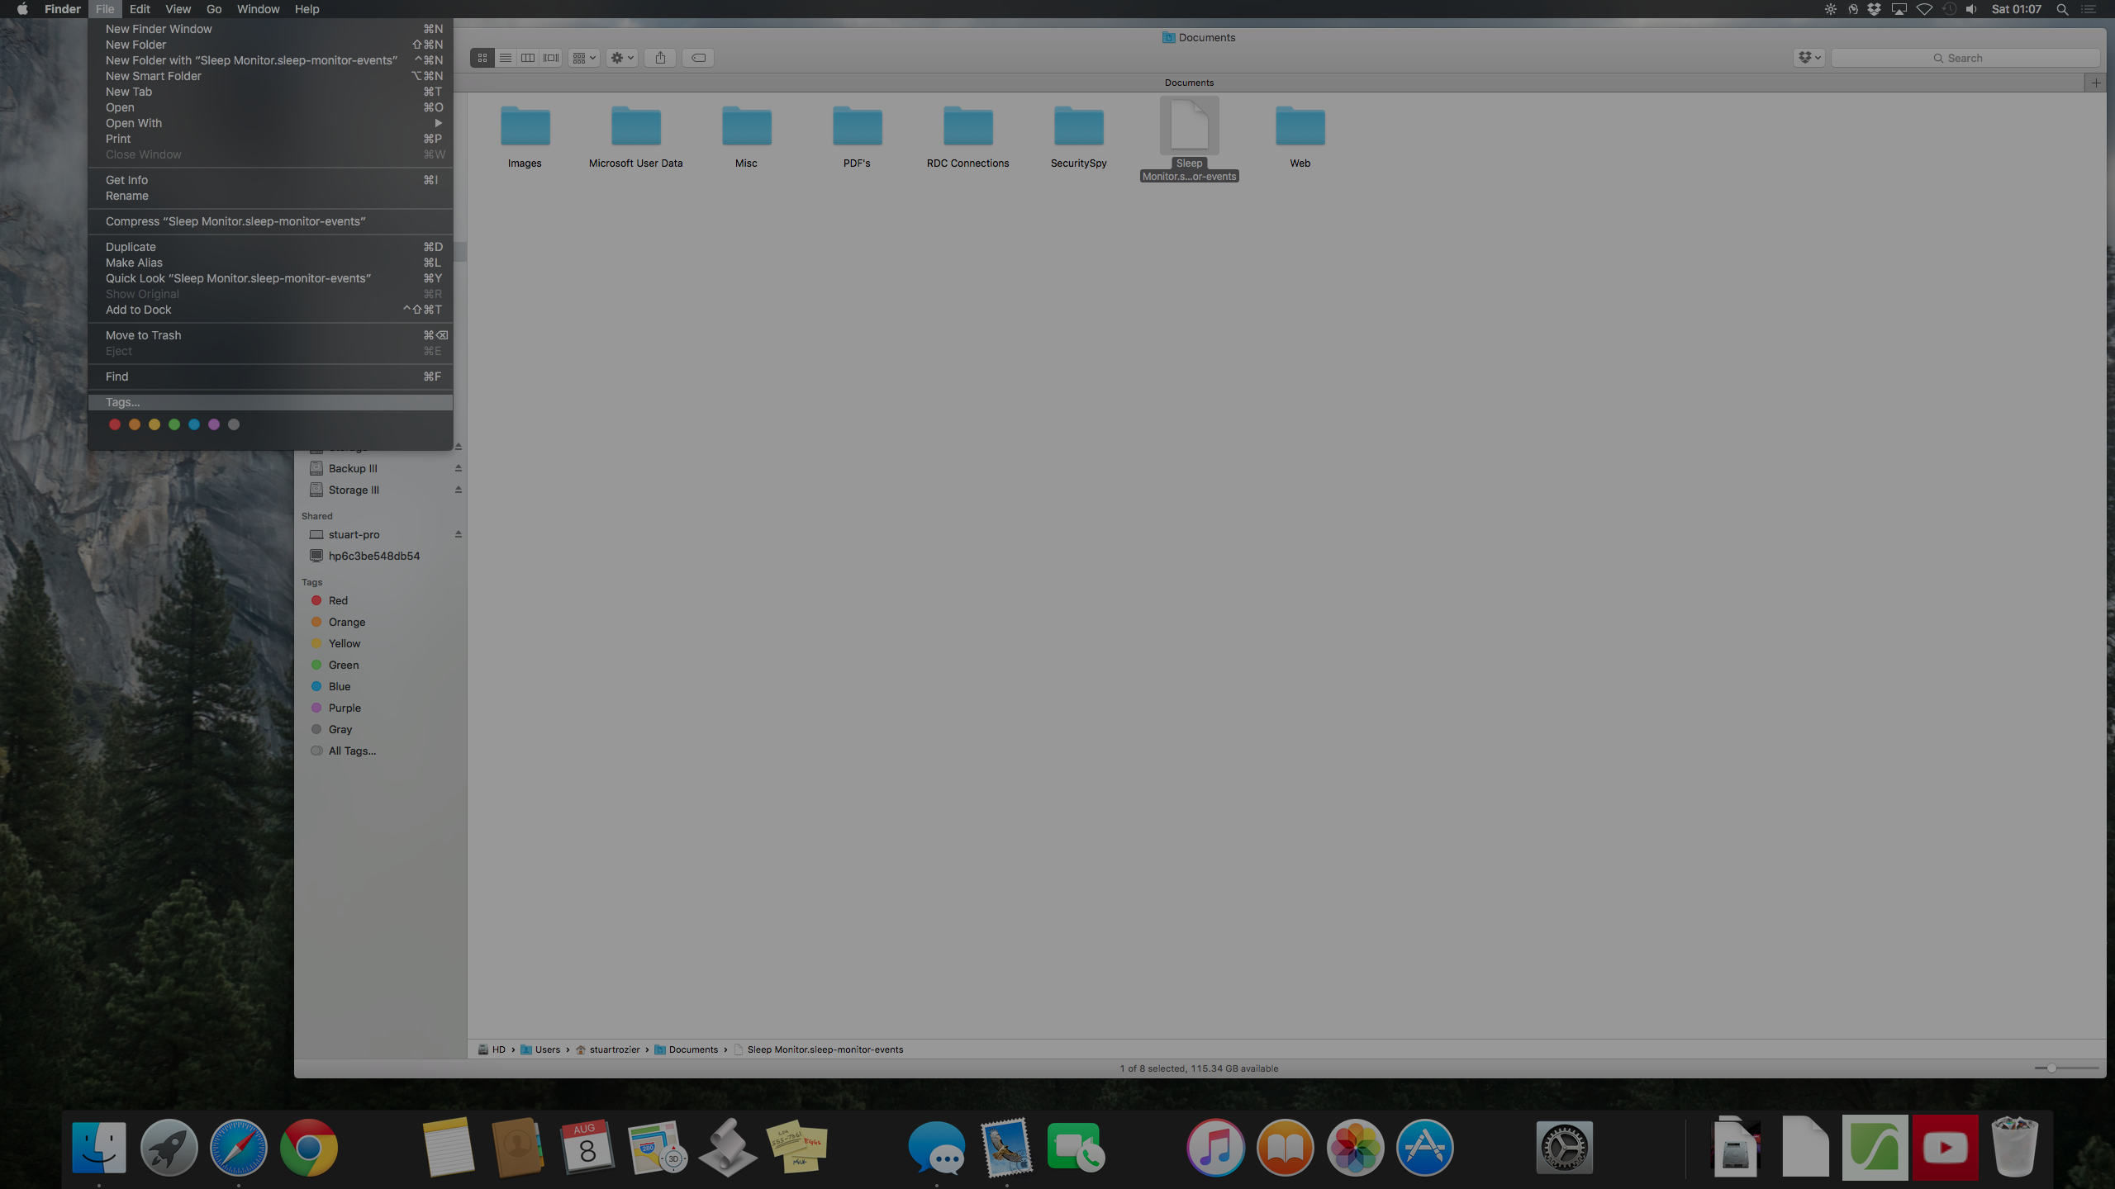Click the Share toolbar button
The image size is (2115, 1189).
[x=660, y=58]
